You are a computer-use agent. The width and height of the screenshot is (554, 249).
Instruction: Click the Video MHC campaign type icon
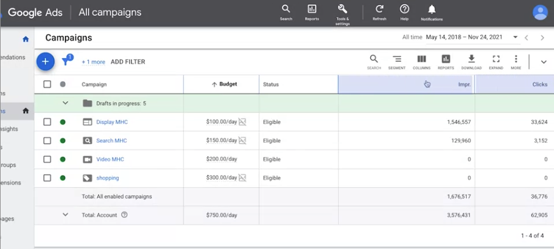(87, 159)
